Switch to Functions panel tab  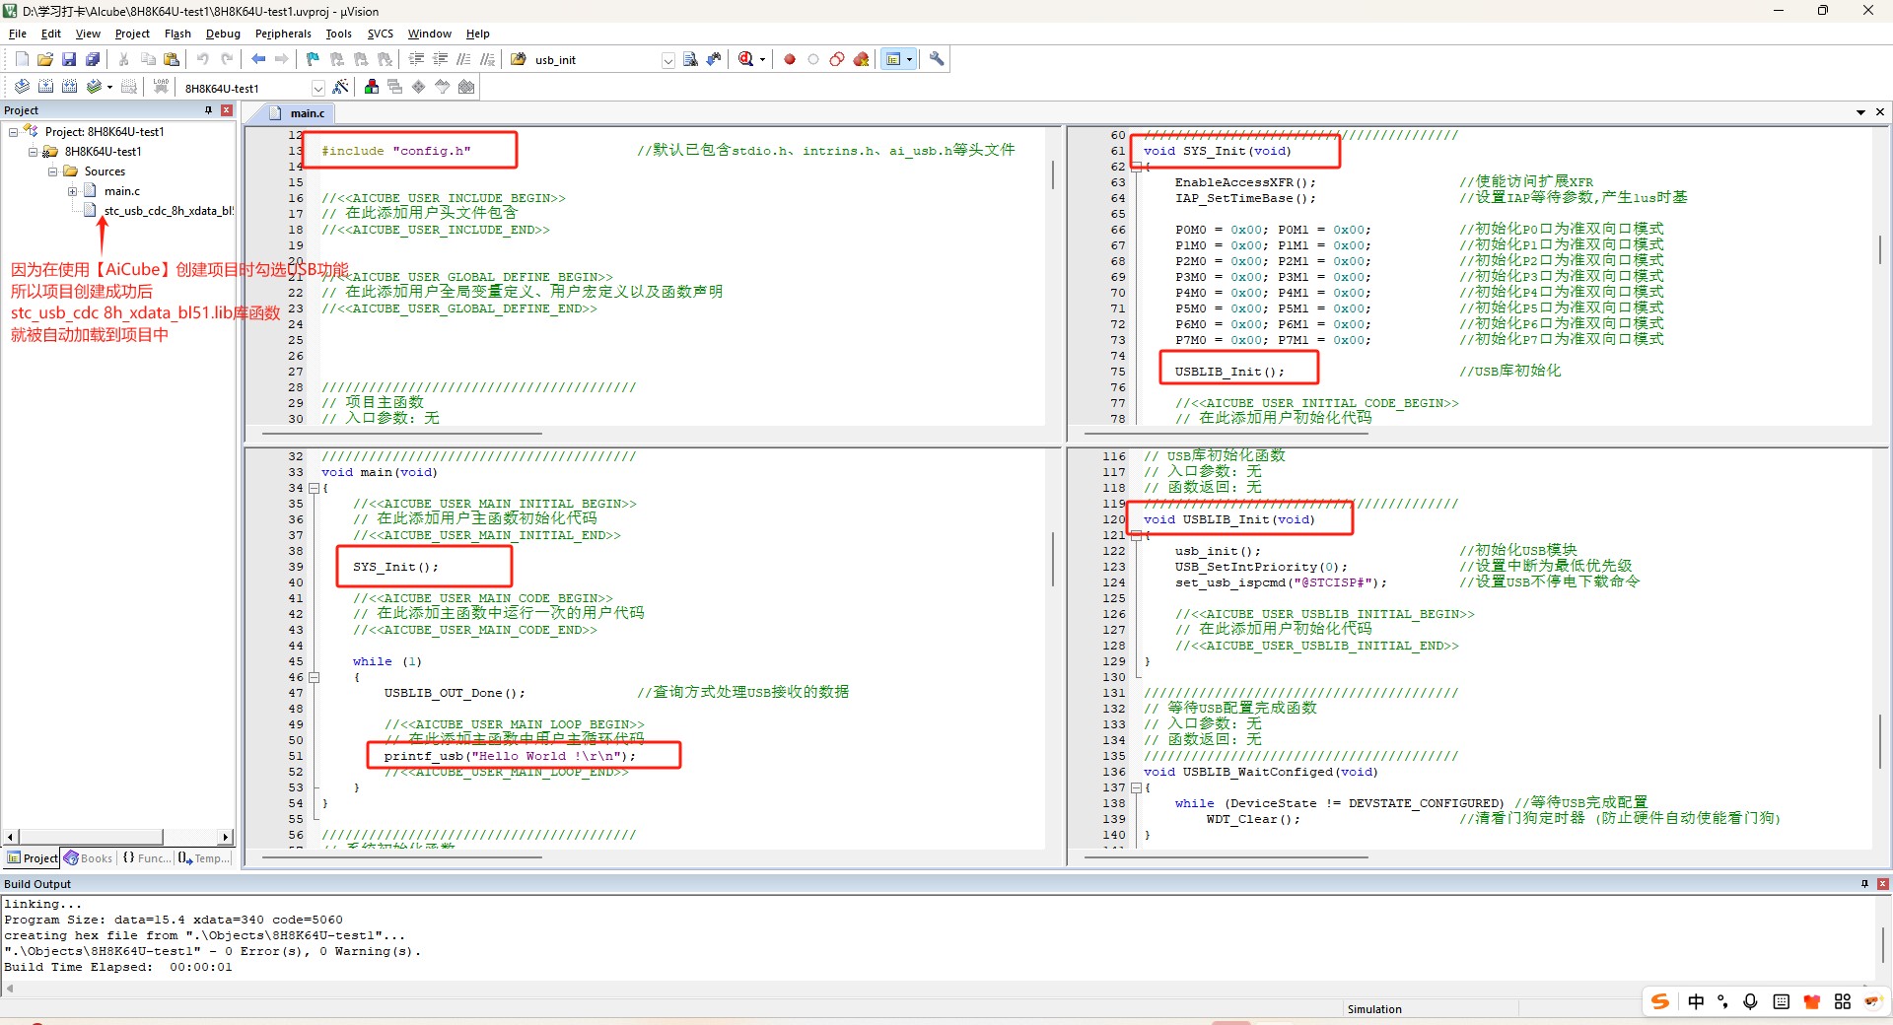coord(146,858)
